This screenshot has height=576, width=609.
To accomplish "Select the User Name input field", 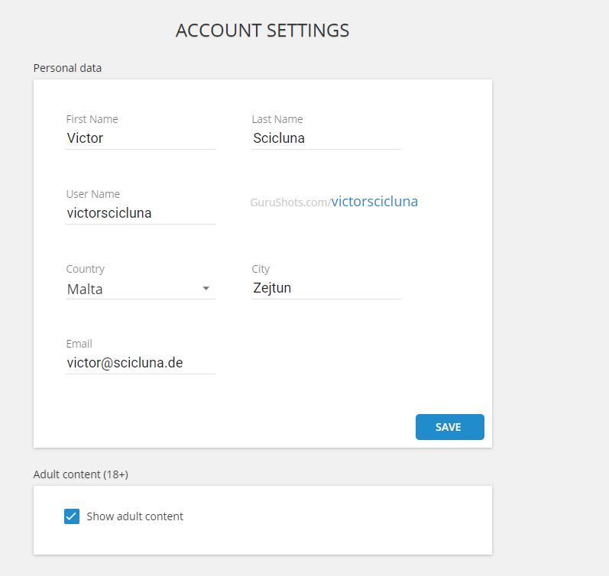I will click(141, 213).
